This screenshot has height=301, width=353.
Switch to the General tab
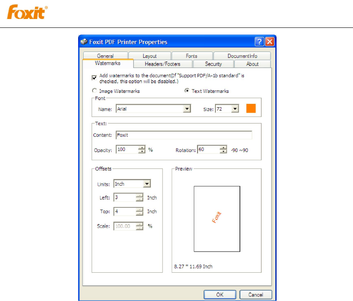click(x=106, y=56)
